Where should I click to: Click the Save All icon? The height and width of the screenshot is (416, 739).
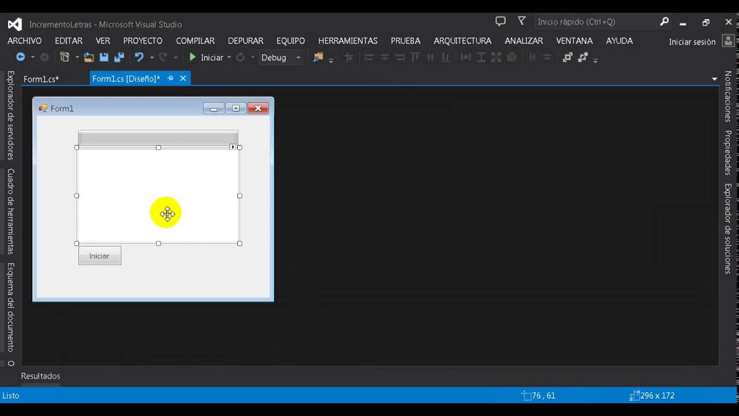coord(119,57)
